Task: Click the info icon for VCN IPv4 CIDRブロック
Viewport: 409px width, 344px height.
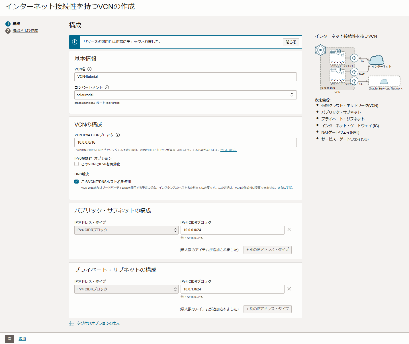Action: point(118,135)
